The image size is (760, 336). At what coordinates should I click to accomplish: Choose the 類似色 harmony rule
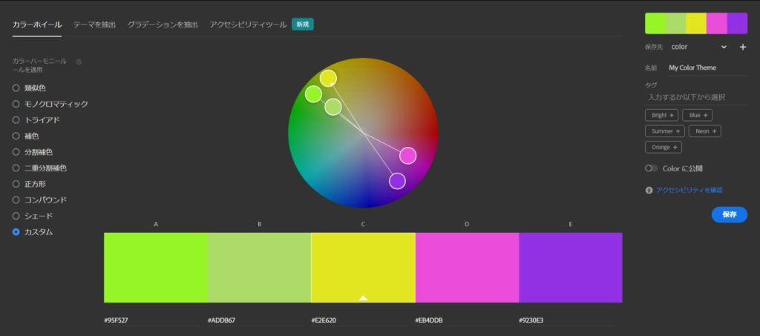(x=29, y=88)
